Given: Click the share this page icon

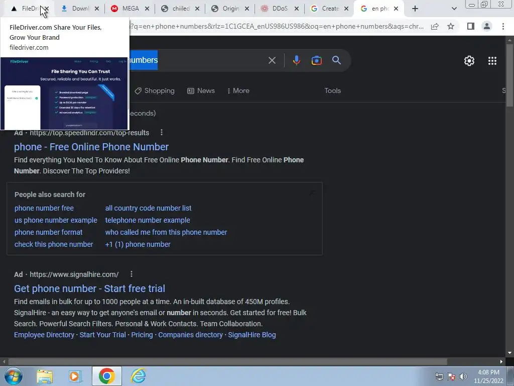Looking at the screenshot, I should coord(435,26).
